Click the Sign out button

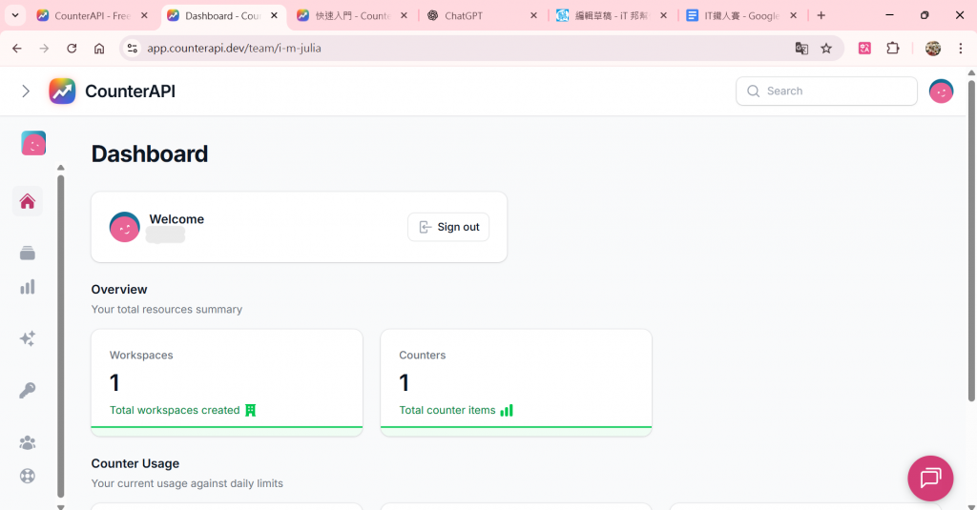[448, 227]
